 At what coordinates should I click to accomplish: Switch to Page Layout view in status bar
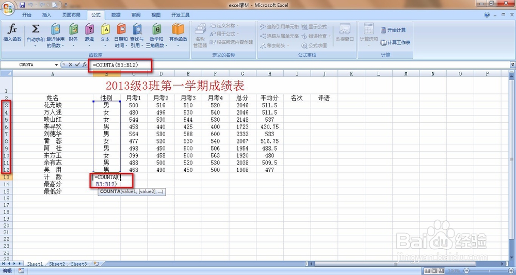pyautogui.click(x=433, y=271)
